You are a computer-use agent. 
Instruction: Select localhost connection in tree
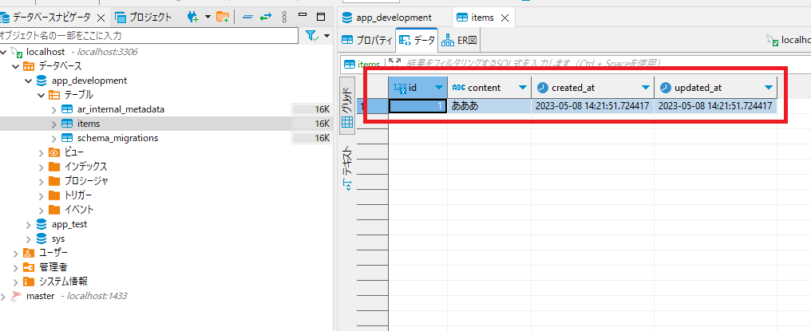45,52
